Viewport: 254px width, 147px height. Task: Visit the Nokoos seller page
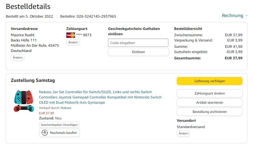coord(66,108)
